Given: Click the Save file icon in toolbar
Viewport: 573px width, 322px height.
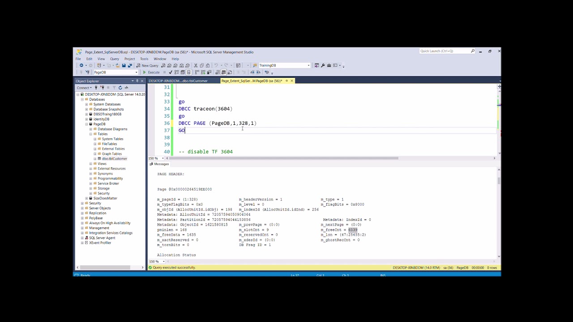Looking at the screenshot, I should pos(124,65).
